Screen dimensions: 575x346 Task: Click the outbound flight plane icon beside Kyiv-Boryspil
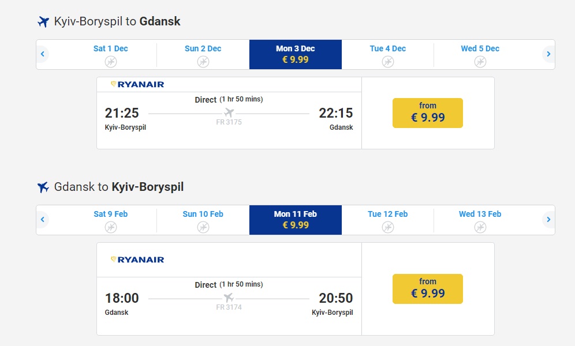[43, 22]
